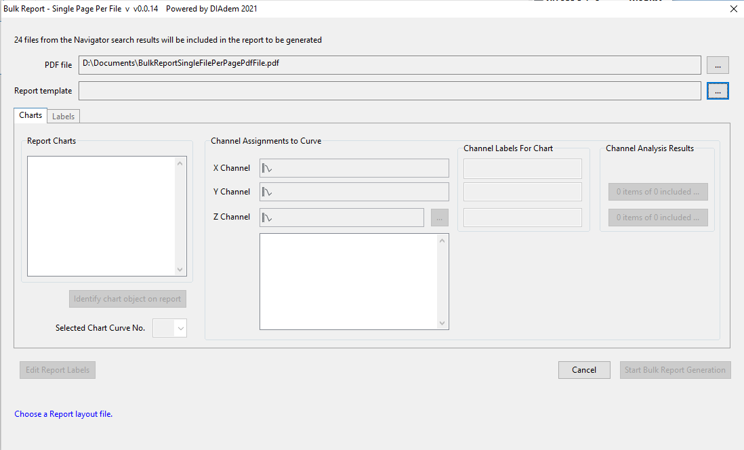This screenshot has width=744, height=450.
Task: Switch to the Labels tab
Action: click(64, 117)
